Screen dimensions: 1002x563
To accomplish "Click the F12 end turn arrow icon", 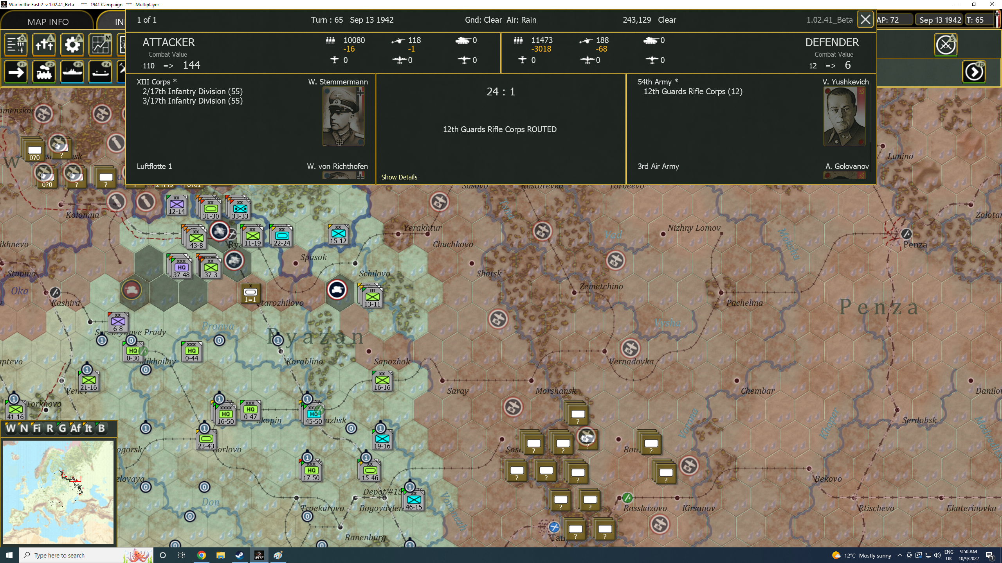I will click(x=974, y=72).
